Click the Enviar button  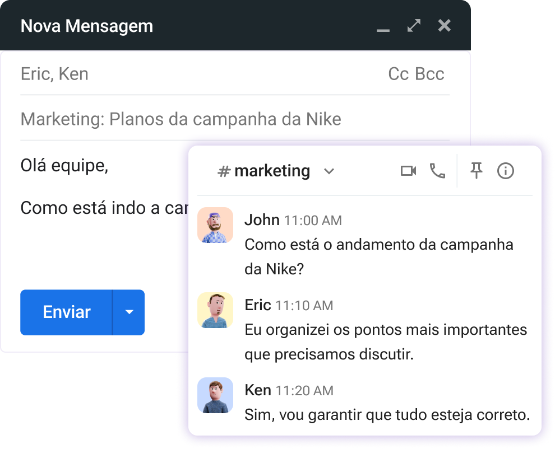66,312
